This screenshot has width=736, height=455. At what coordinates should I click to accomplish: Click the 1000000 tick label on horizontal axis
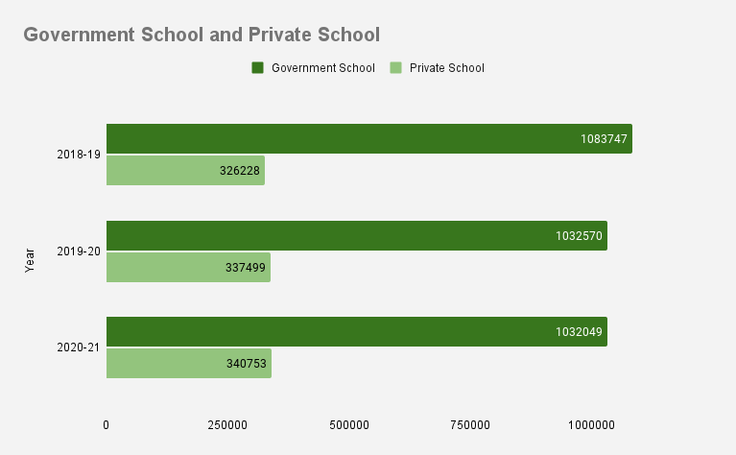point(589,425)
